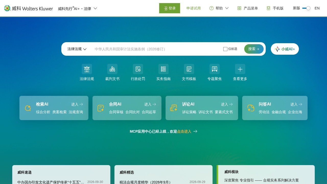
Task: Open the 专题聚焦 icon shortcut
Action: pos(215,69)
